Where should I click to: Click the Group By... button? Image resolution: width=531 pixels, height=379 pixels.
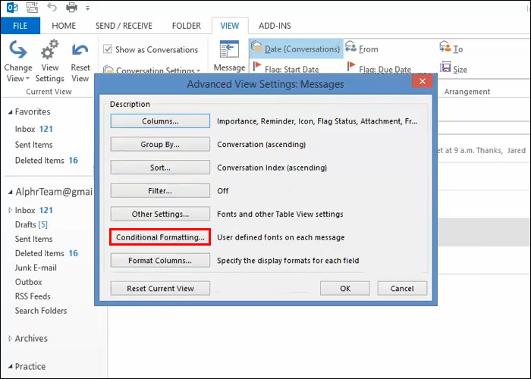coord(160,145)
